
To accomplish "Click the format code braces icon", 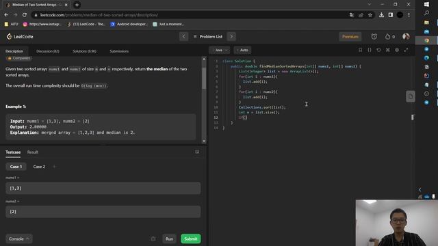I will tap(370, 50).
